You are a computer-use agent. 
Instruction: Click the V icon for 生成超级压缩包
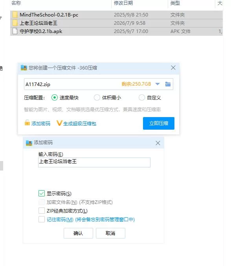pyautogui.click(x=59, y=123)
